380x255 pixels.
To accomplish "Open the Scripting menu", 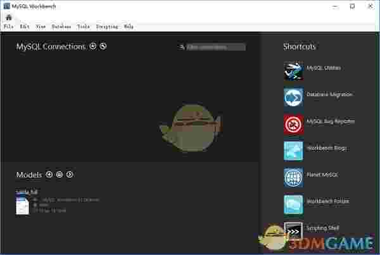I will click(x=107, y=27).
